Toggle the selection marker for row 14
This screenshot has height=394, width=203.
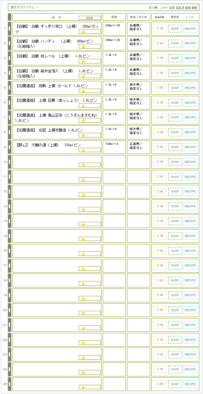(x=9, y=221)
